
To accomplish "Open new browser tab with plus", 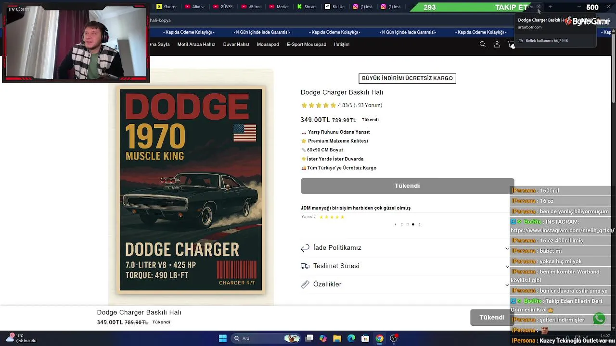I will click(x=550, y=7).
